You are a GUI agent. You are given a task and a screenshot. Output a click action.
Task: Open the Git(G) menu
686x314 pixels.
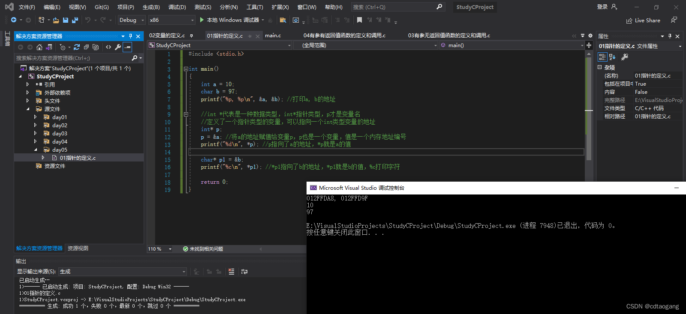(102, 7)
